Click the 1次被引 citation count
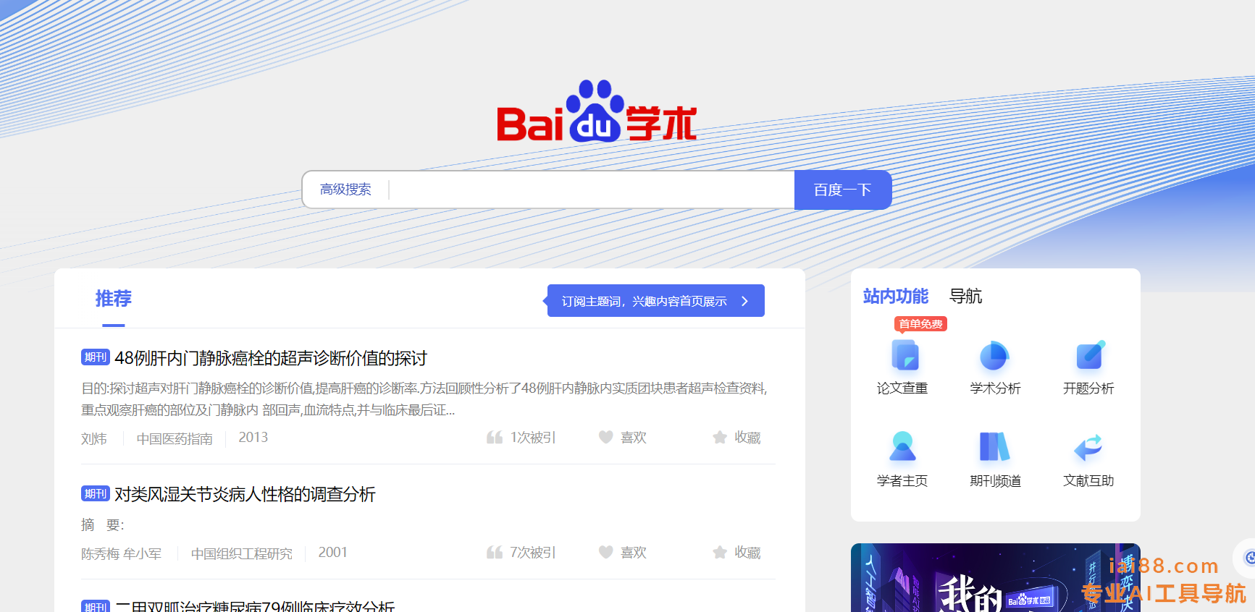The image size is (1255, 612). 533,437
